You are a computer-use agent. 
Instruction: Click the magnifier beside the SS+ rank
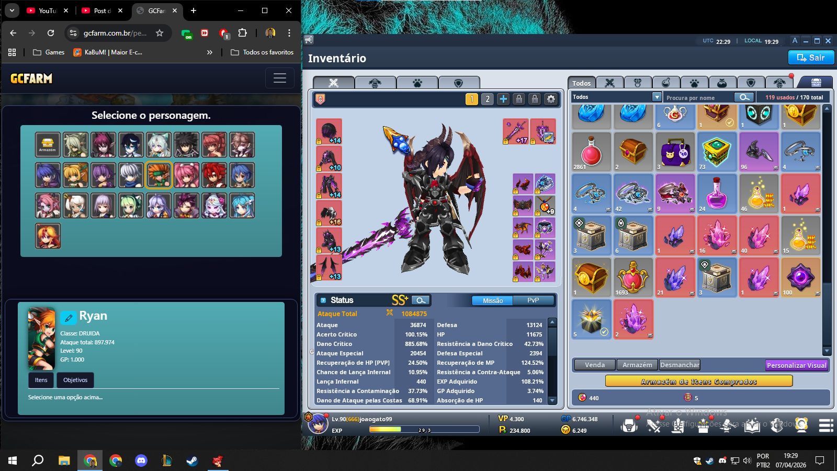pos(420,300)
